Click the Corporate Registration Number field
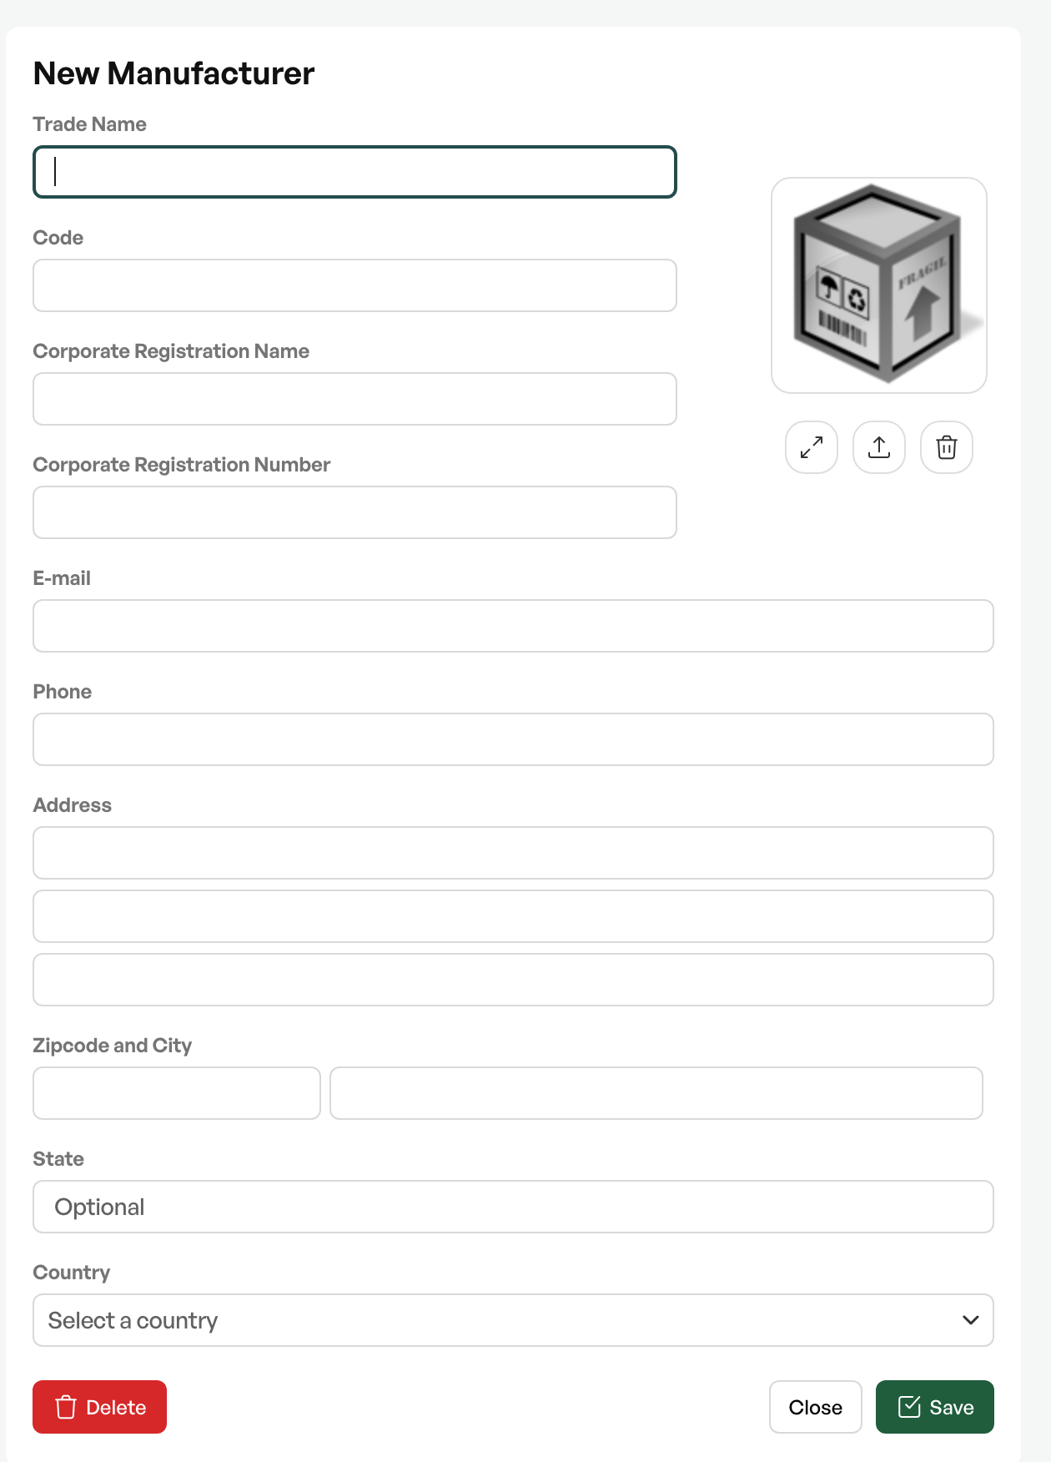The height and width of the screenshot is (1462, 1051). [355, 512]
